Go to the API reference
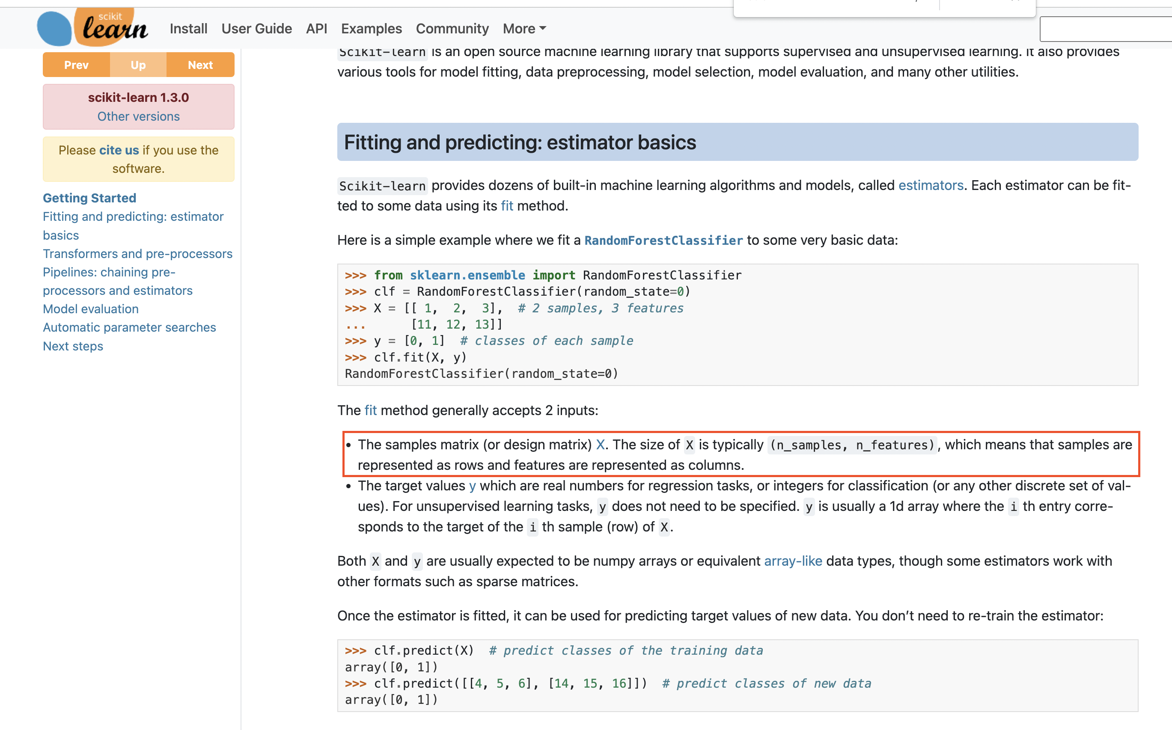The width and height of the screenshot is (1172, 730). point(316,29)
